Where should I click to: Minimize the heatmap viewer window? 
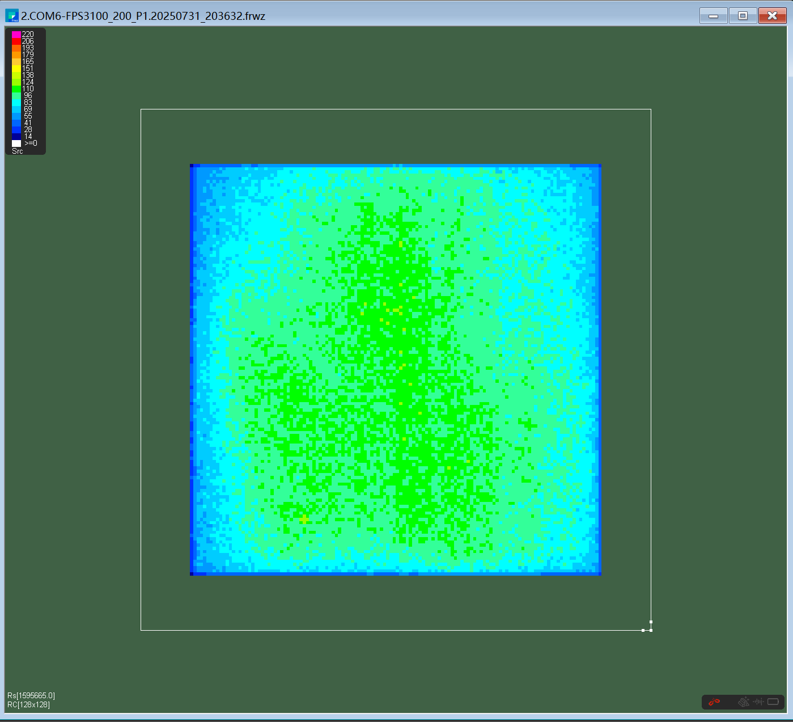click(713, 16)
